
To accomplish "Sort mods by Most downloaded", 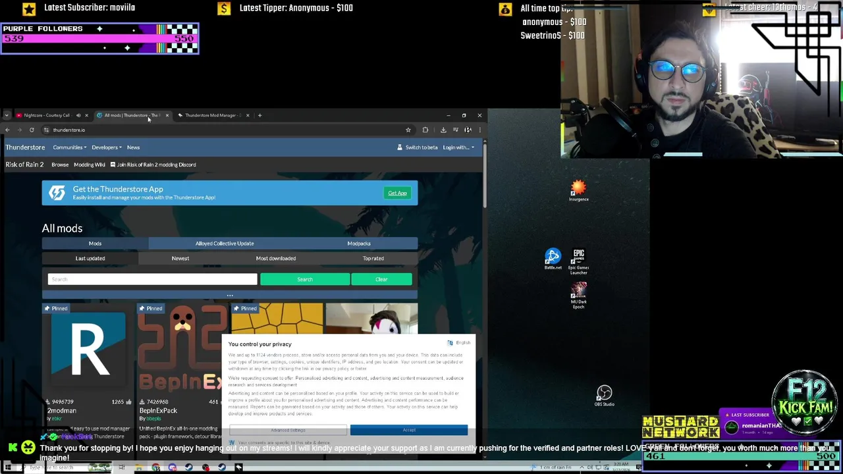I will 276,258.
